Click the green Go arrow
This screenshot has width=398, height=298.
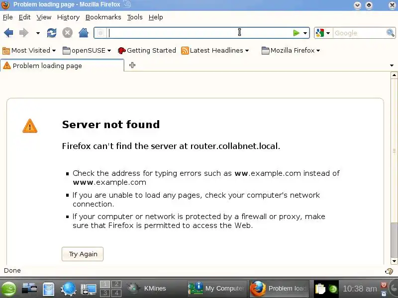[296, 33]
